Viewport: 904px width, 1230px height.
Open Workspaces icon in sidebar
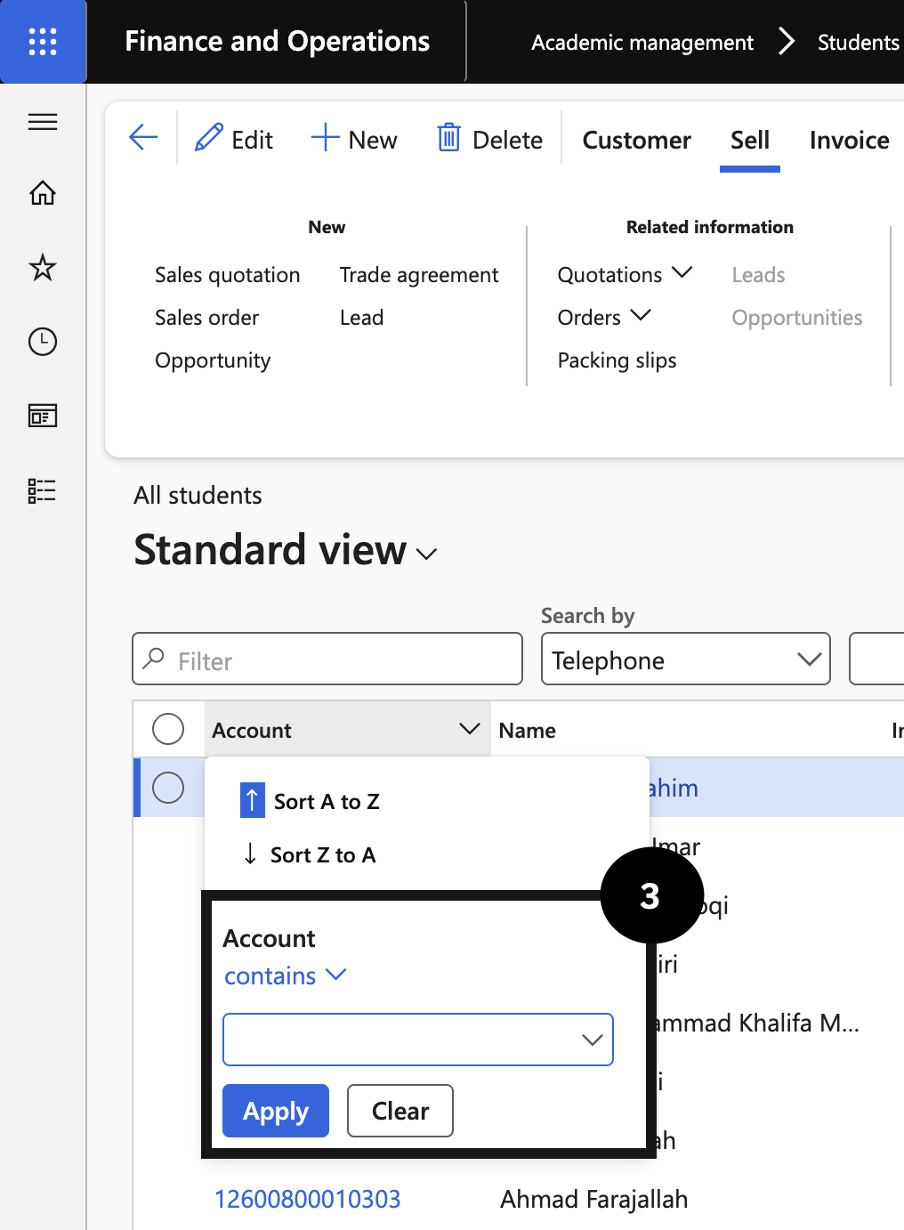tap(43, 416)
